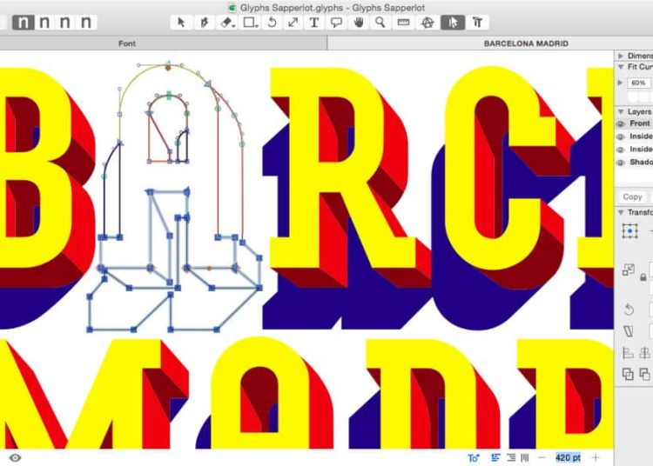Activate the Scale tool

(293, 23)
